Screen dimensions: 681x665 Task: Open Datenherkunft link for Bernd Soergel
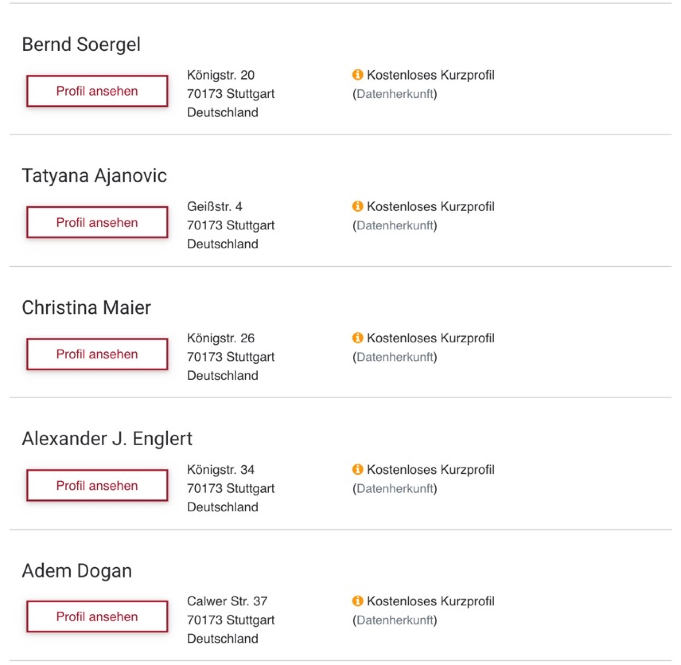395,94
